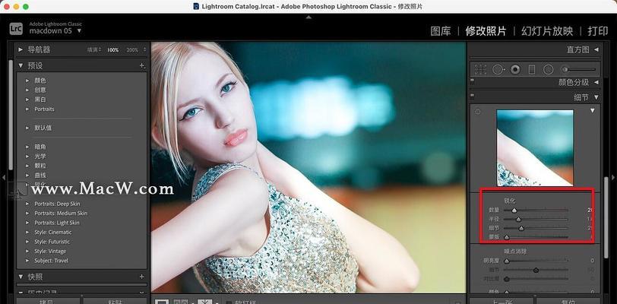This screenshot has width=617, height=304.
Task: Expand Subject: Travel presets
Action: 27,261
